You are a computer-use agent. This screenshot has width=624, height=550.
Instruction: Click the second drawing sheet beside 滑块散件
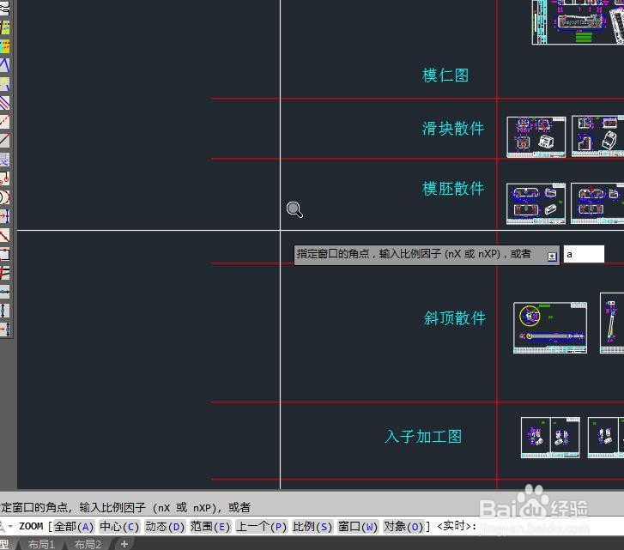(x=597, y=136)
